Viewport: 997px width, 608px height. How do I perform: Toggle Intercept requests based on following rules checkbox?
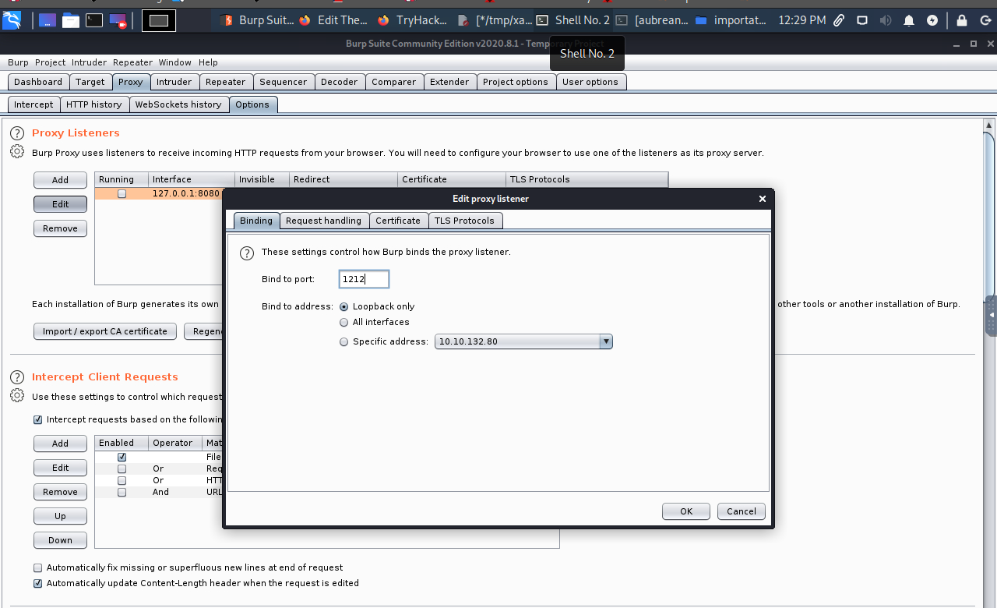tap(38, 419)
